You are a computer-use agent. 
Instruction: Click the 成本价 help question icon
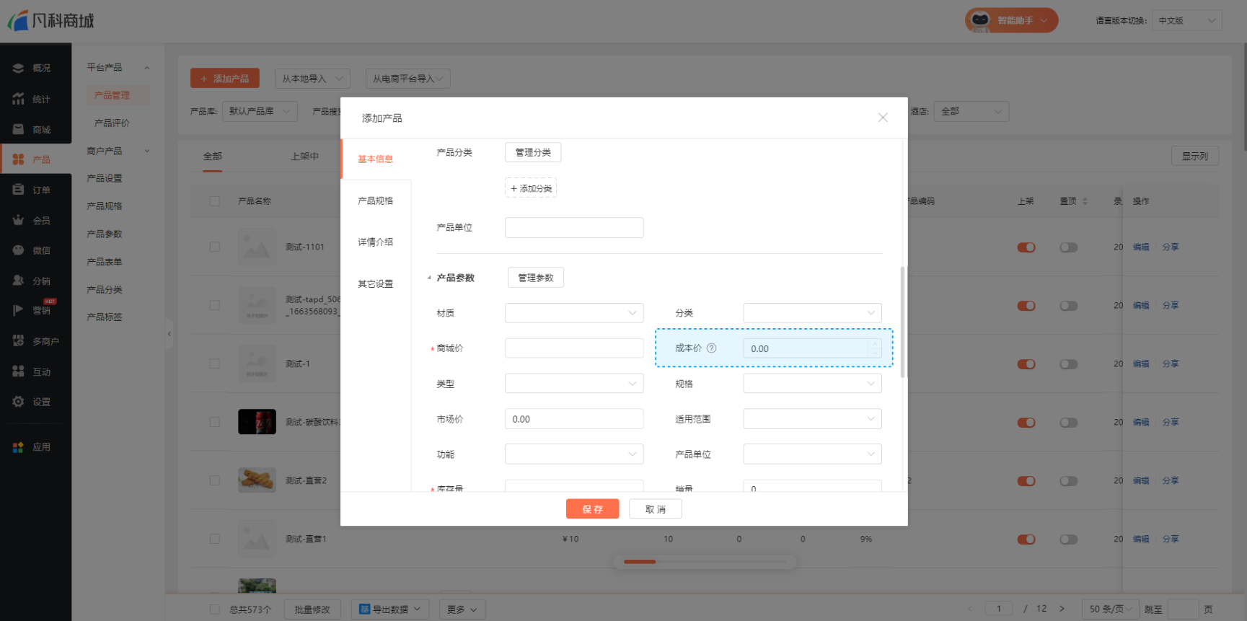click(x=711, y=348)
